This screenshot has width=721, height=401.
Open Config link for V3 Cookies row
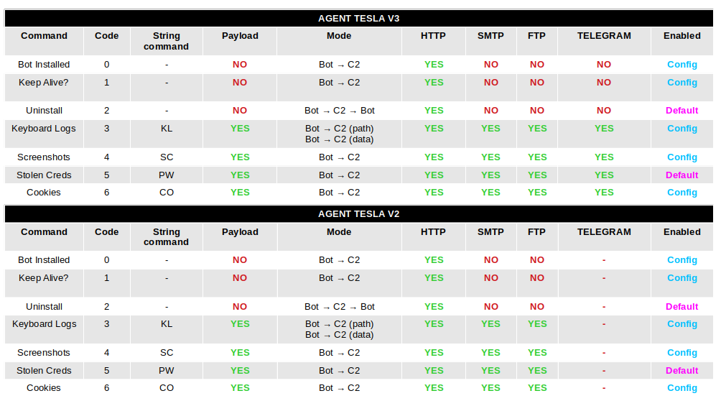pos(682,193)
